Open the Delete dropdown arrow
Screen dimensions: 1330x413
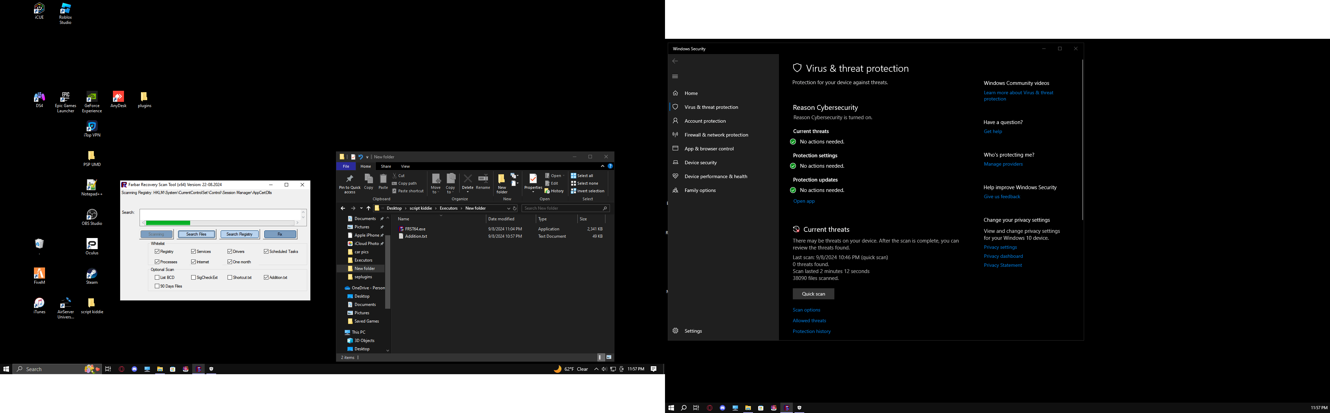467,192
